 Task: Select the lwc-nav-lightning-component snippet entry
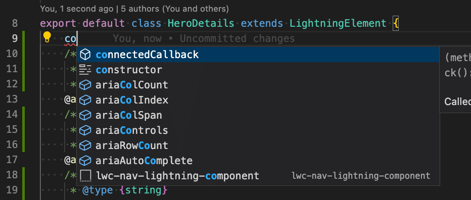pos(258,176)
